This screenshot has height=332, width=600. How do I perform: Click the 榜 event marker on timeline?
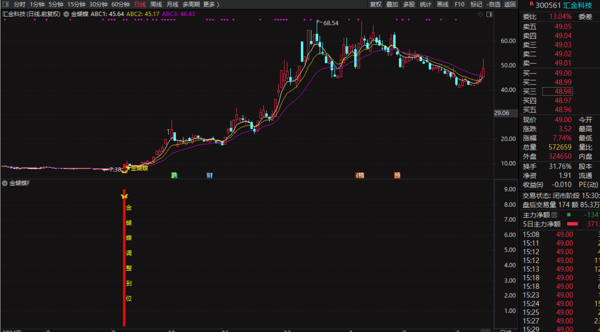coord(360,175)
